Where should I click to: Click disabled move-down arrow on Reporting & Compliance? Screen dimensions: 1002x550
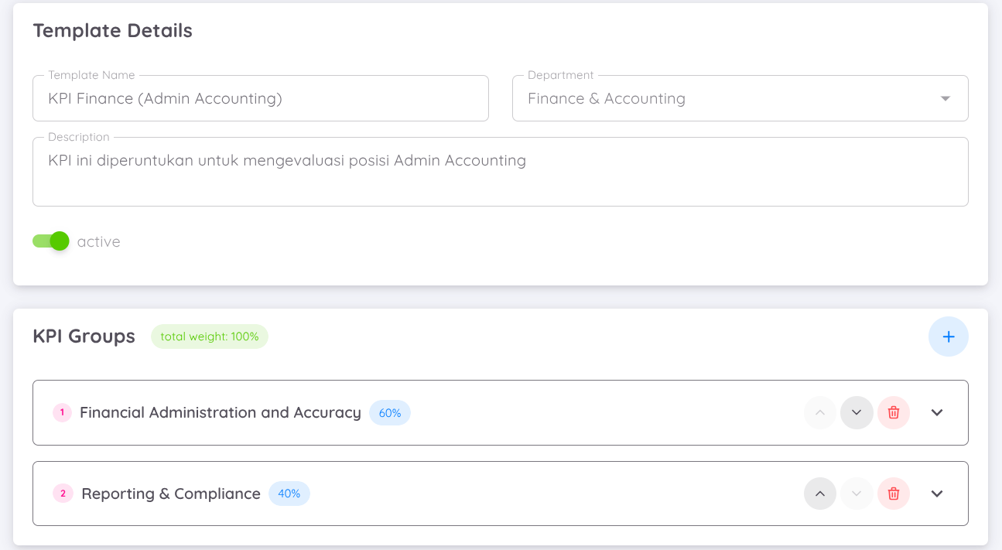[857, 494]
